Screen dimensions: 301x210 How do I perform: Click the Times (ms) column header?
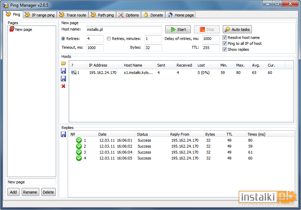pyautogui.click(x=257, y=134)
